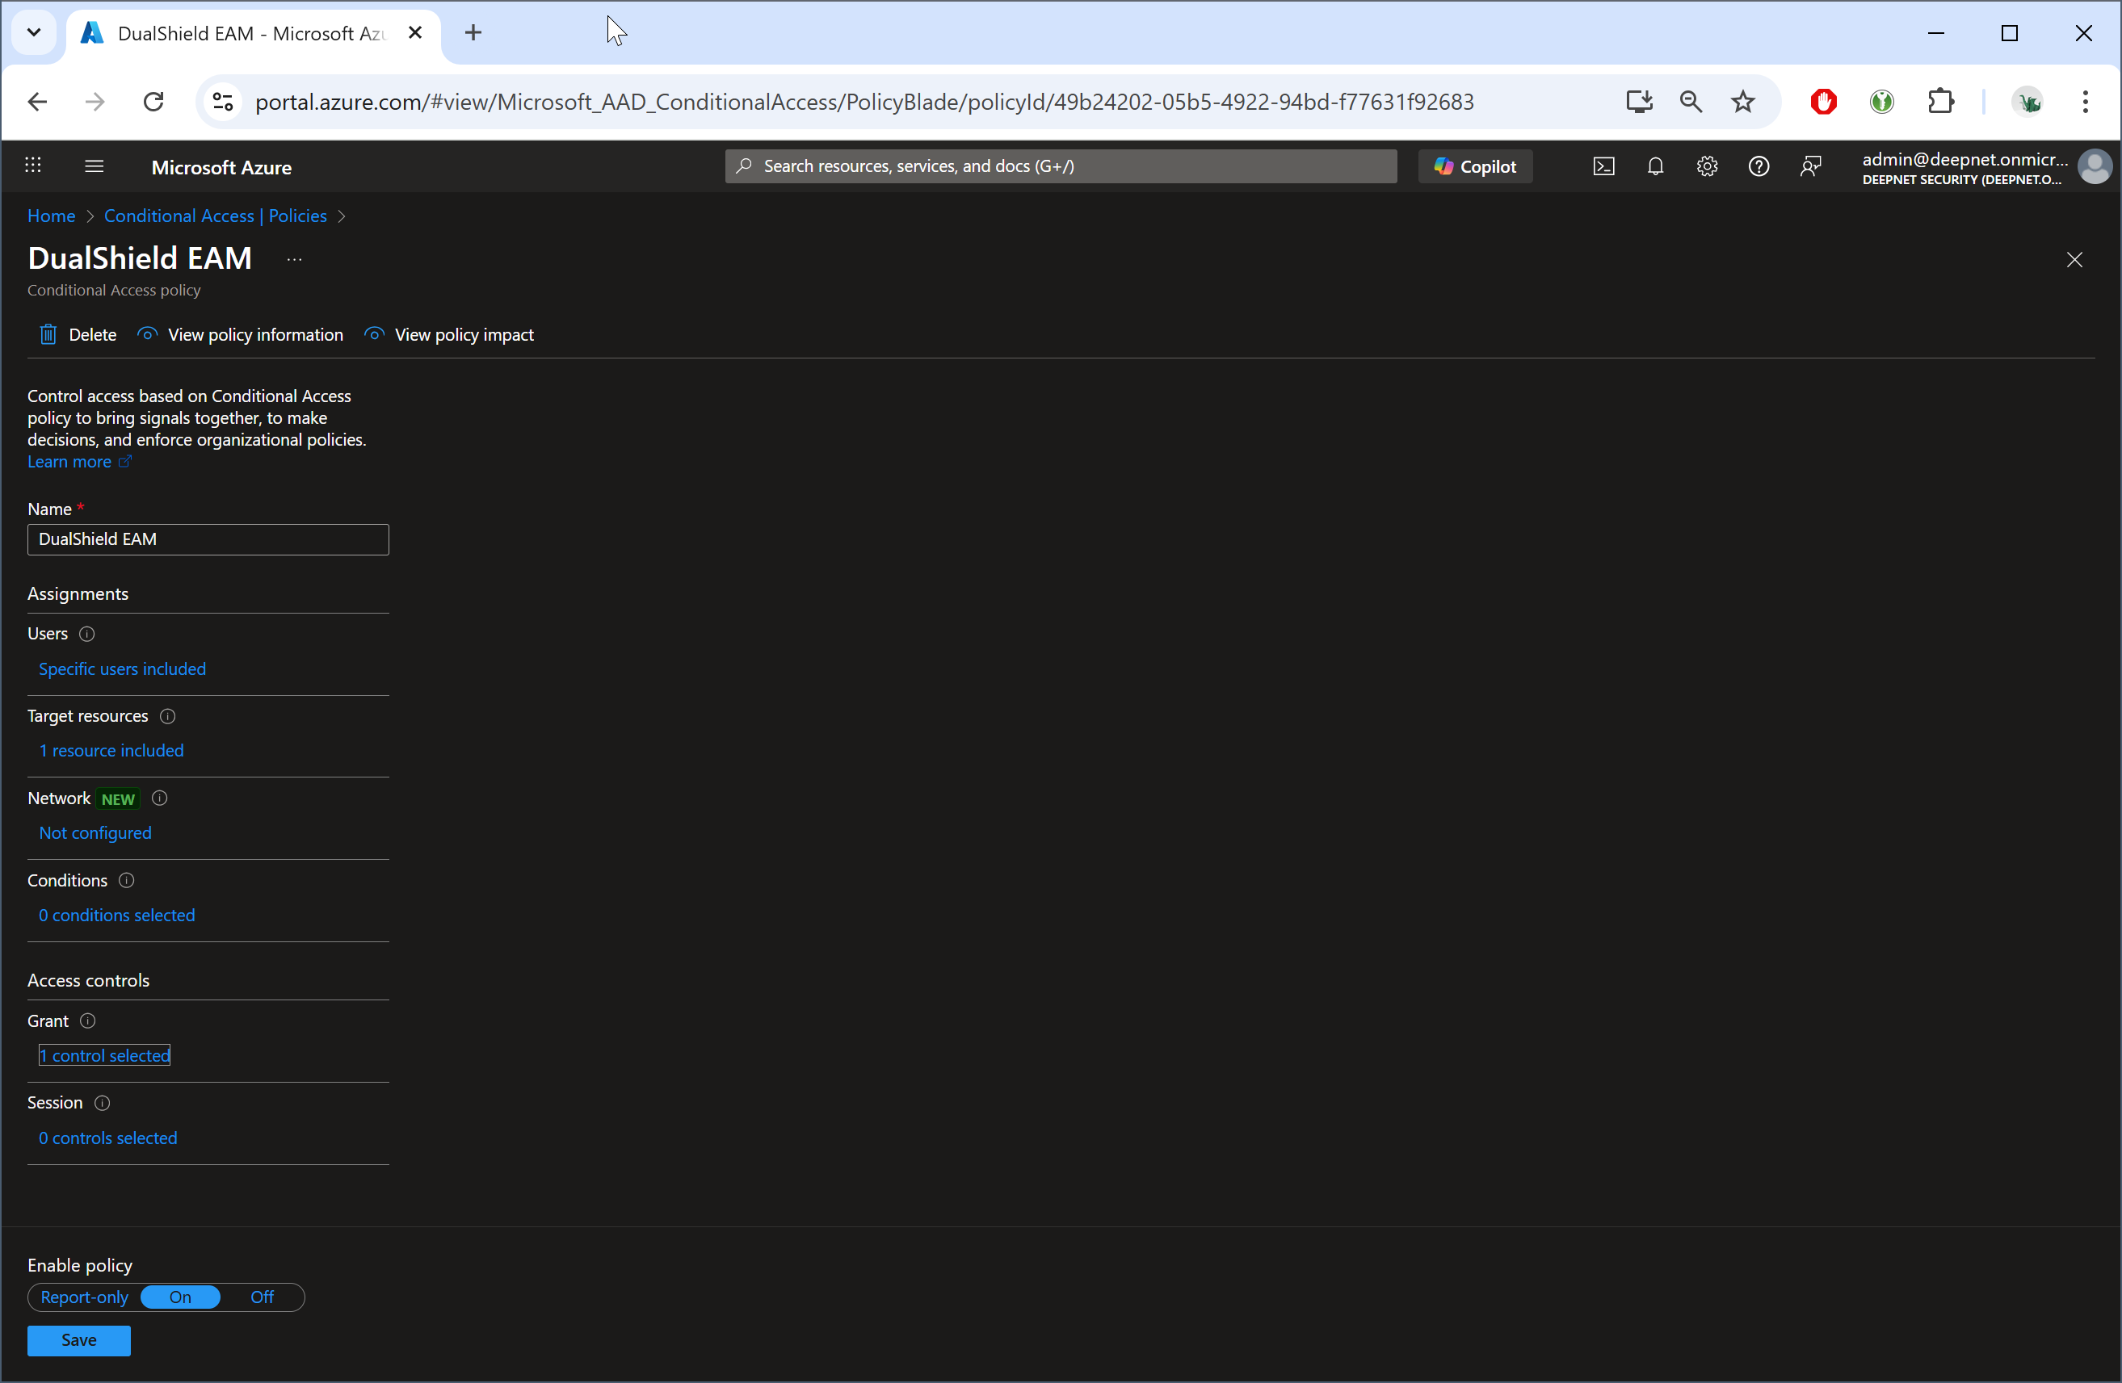This screenshot has height=1383, width=2122.
Task: Click the feedback icon in header
Action: click(x=1810, y=166)
